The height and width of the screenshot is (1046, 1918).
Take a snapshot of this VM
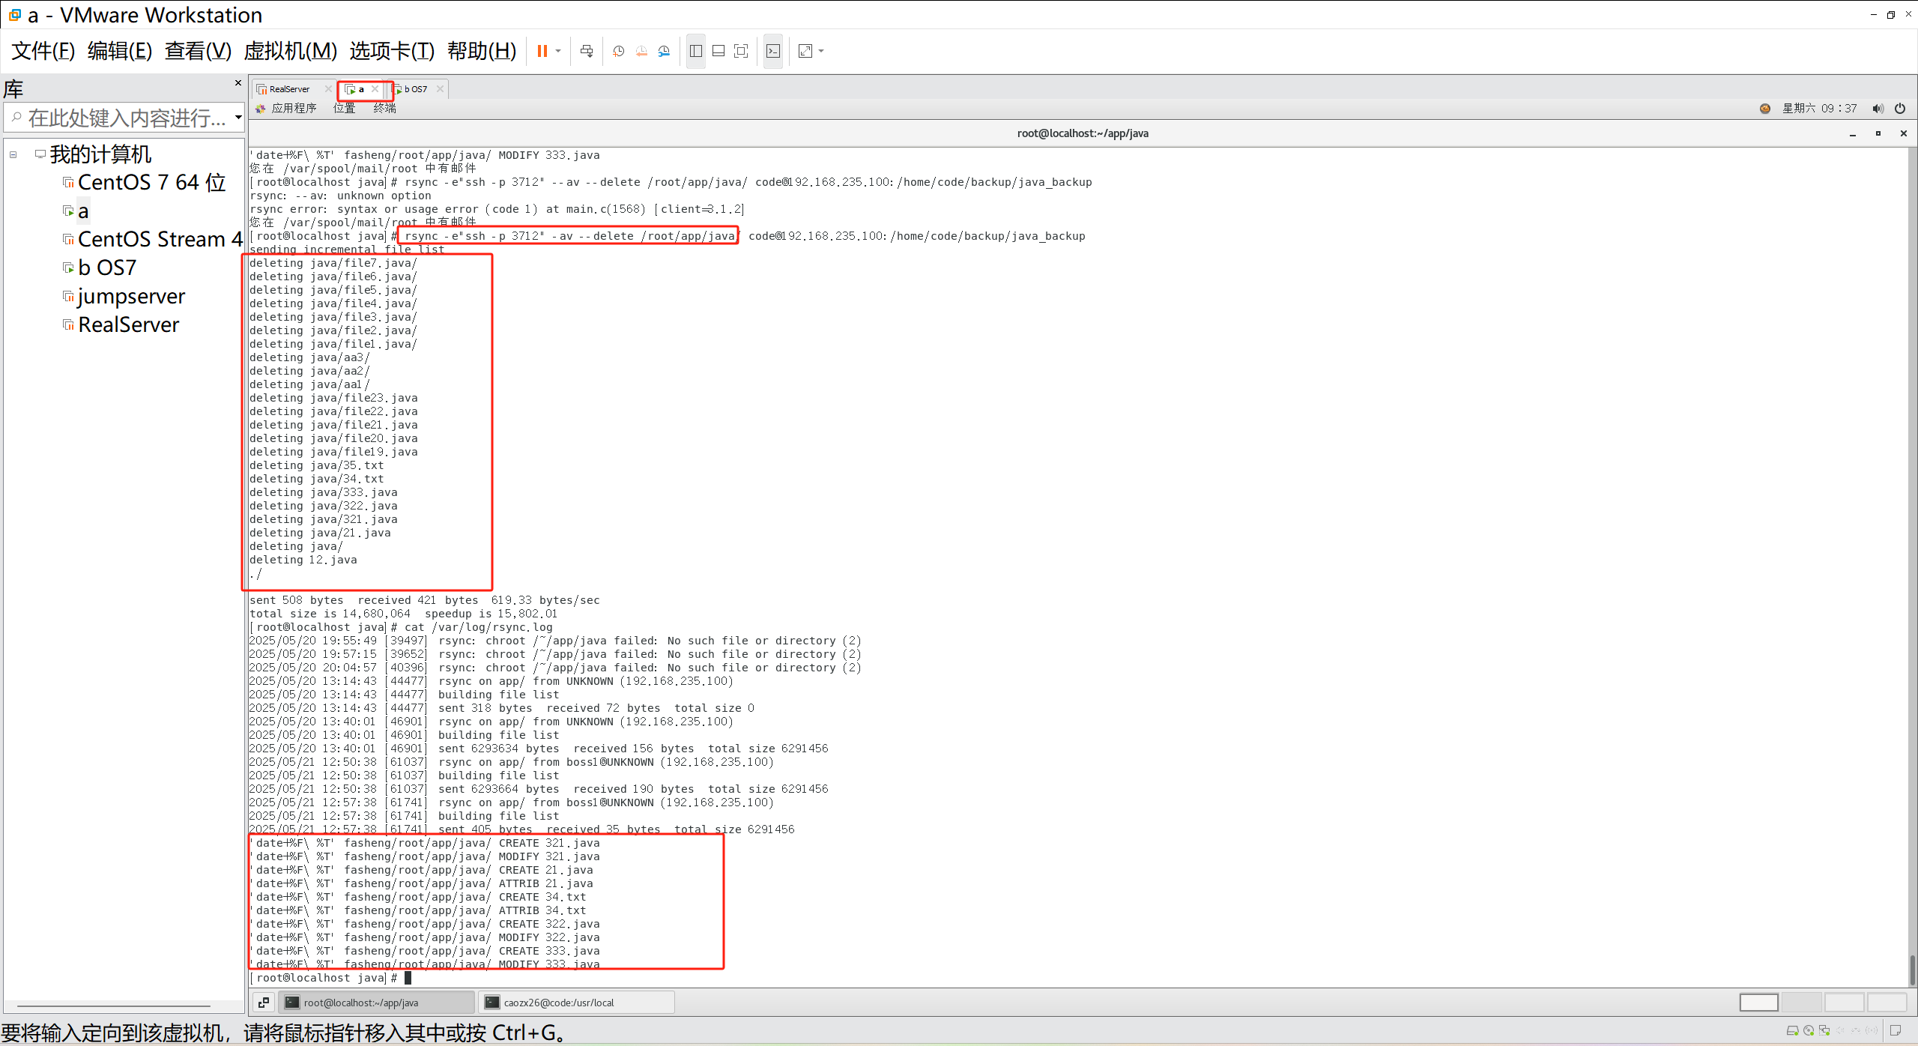coord(618,51)
